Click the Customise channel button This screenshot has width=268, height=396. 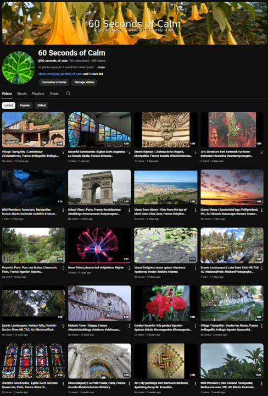pos(54,82)
